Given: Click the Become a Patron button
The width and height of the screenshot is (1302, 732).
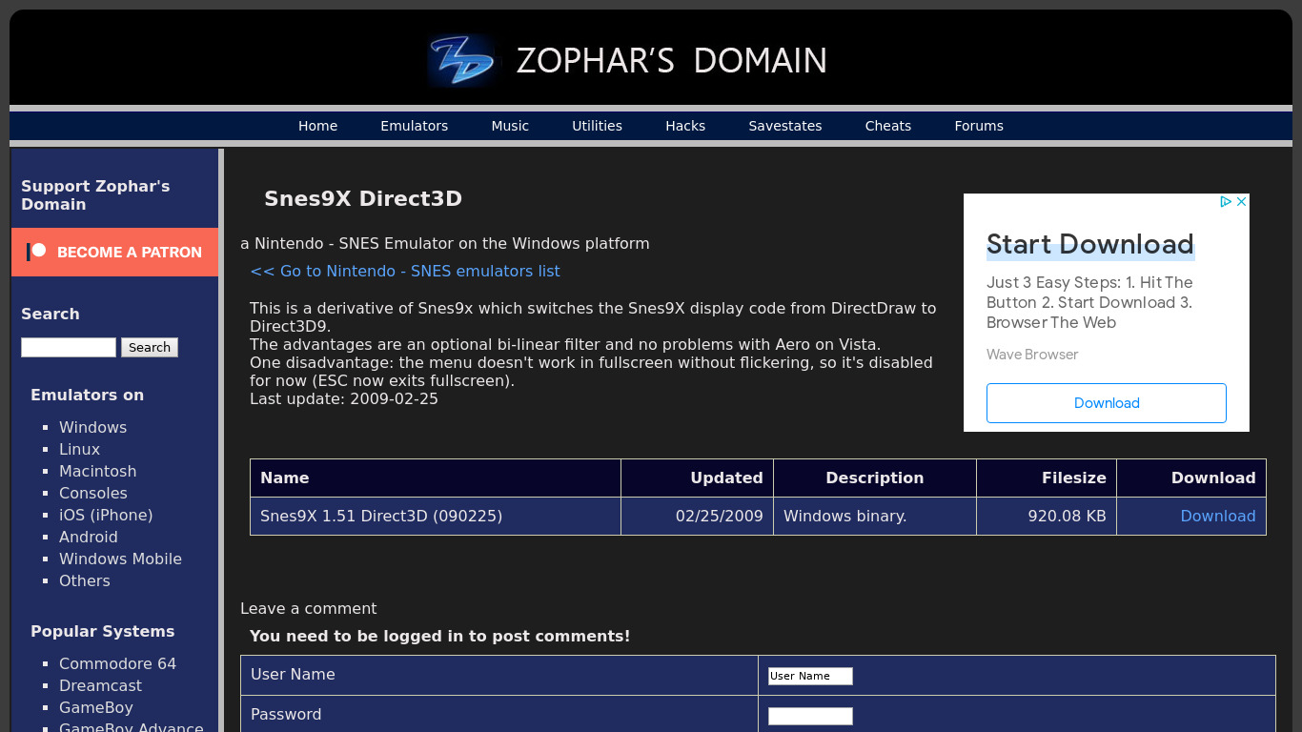Looking at the screenshot, I should pos(114,252).
